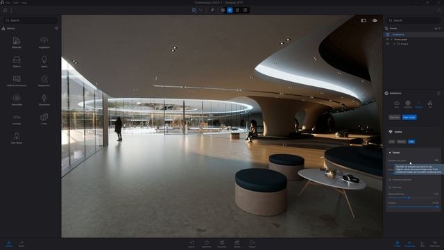The image size is (444, 250).
Task: Switch to the Scene bottom-right tab
Action: coord(398,244)
